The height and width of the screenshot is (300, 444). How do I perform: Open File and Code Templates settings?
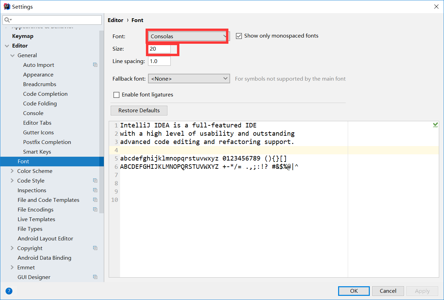[x=48, y=200]
